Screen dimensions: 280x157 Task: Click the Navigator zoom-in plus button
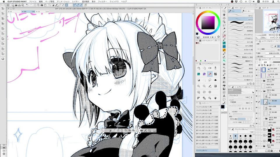pos(277,35)
